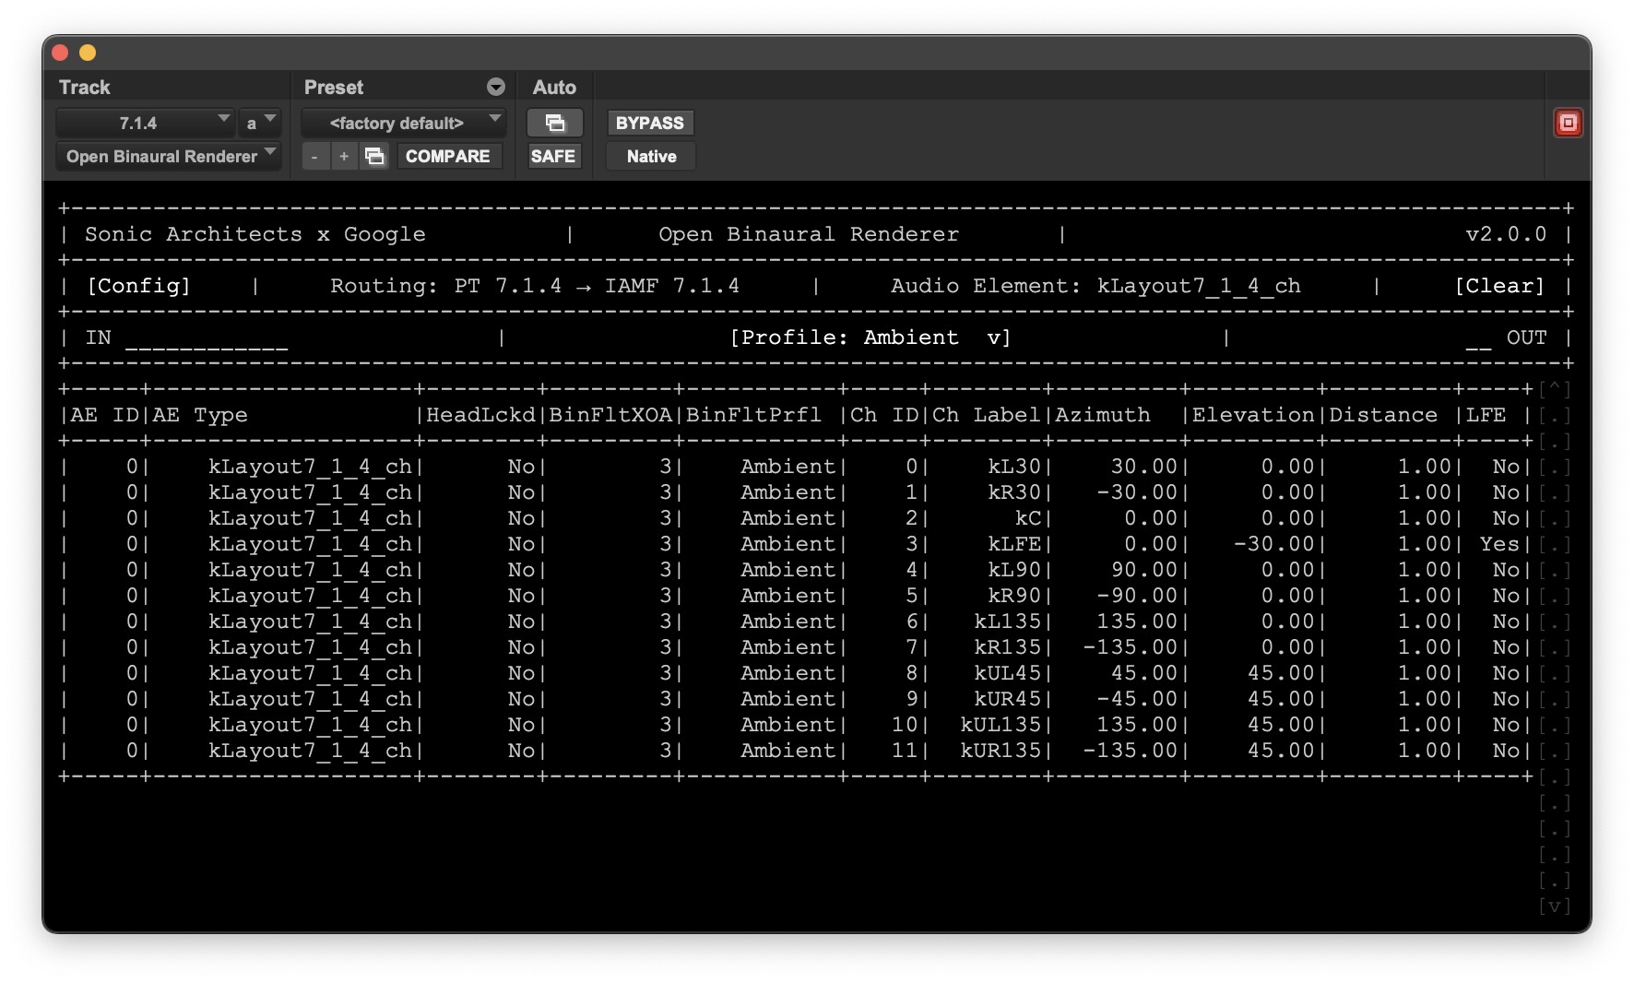Click the red target icon in the header
The height and width of the screenshot is (983, 1634).
point(1568,123)
